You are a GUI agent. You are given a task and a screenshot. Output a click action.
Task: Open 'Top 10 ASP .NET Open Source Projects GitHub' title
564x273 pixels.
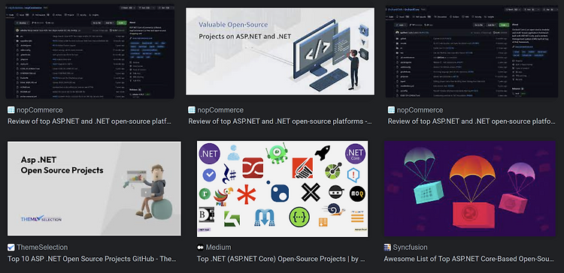[92, 259]
